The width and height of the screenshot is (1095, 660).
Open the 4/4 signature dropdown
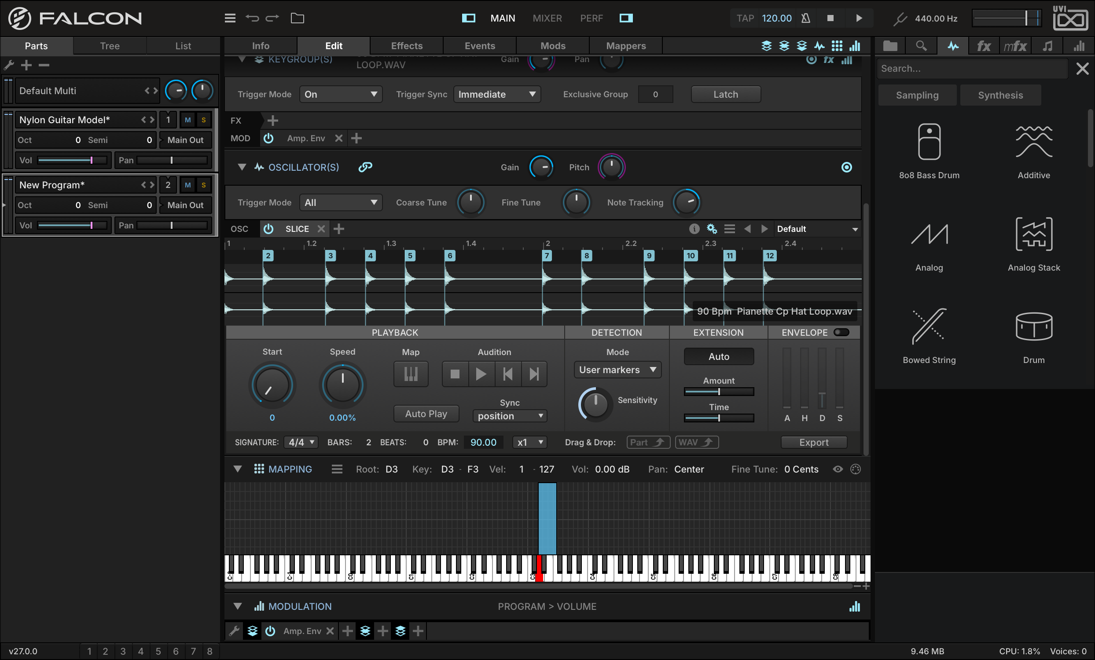tap(301, 442)
